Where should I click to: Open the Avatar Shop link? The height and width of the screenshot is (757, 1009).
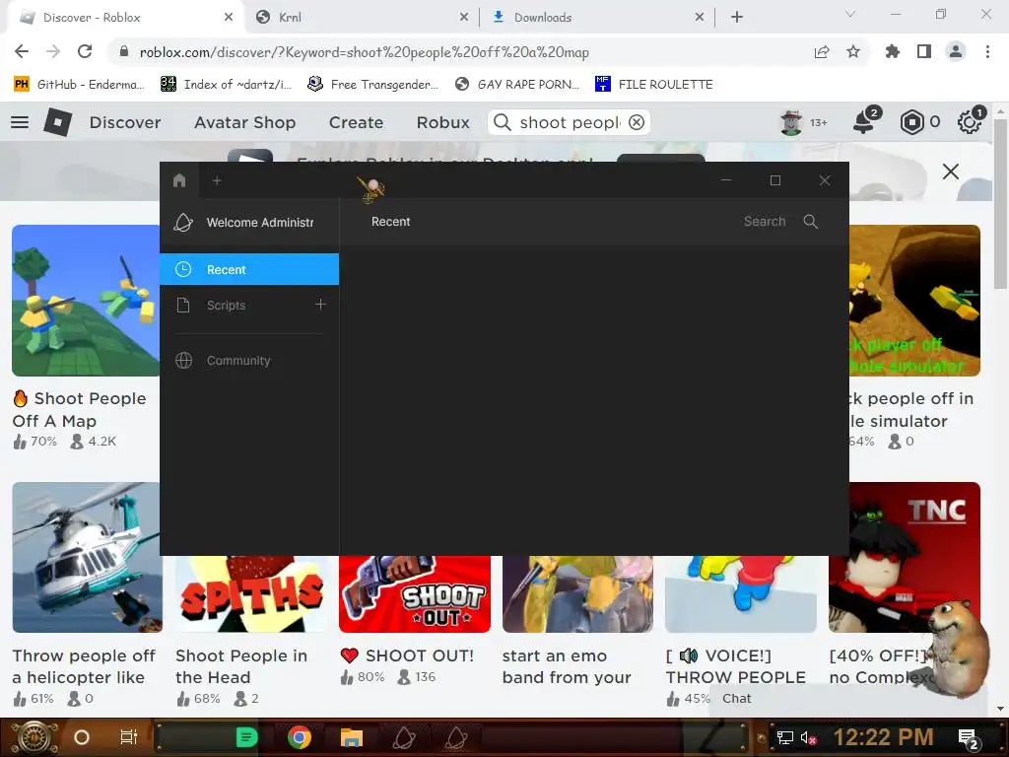pos(245,122)
